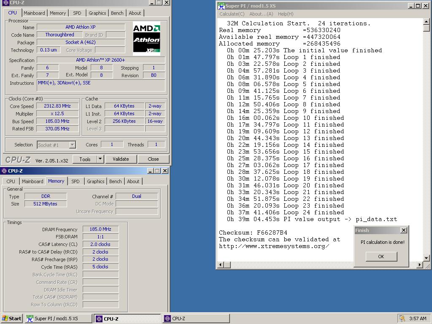Confirm the PI calculation is done dialog with OK
This screenshot has width=432, height=324.
(381, 256)
